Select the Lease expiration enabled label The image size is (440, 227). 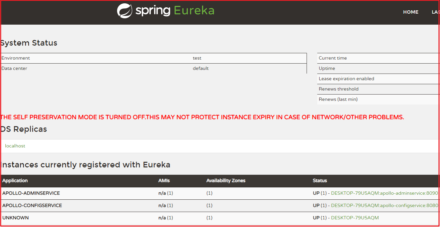pyautogui.click(x=347, y=79)
